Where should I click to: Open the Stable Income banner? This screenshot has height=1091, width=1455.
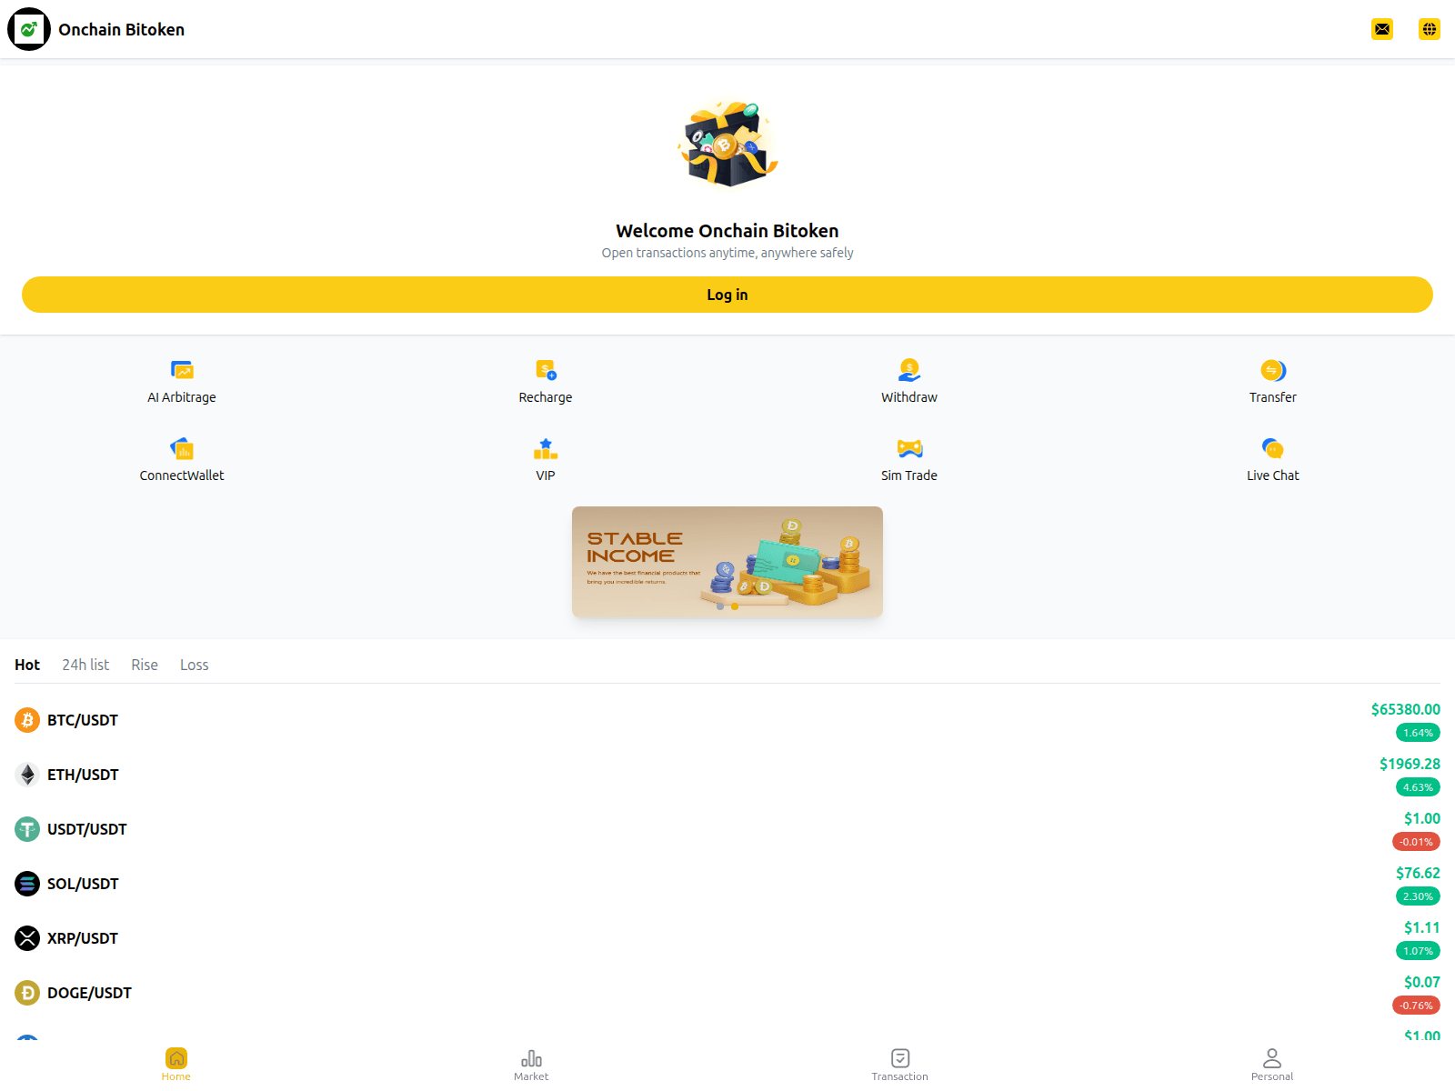click(727, 562)
